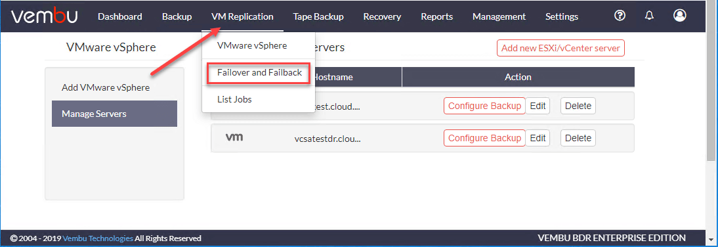This screenshot has width=718, height=247.
Task: Click the Vembu logo
Action: point(45,16)
